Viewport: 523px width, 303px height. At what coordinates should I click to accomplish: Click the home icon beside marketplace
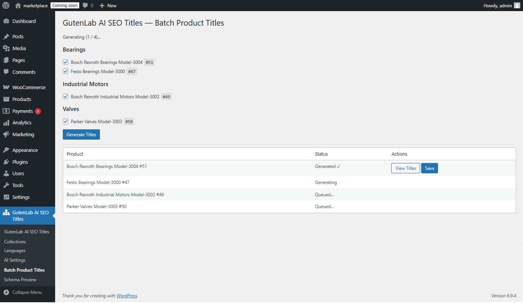(18, 5)
